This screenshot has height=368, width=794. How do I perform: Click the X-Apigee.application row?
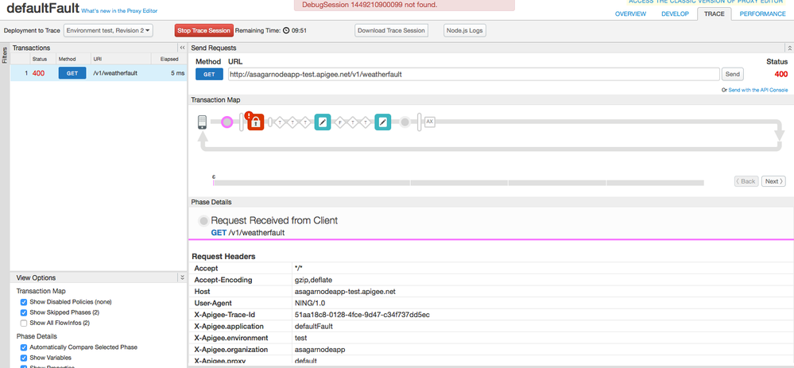490,327
